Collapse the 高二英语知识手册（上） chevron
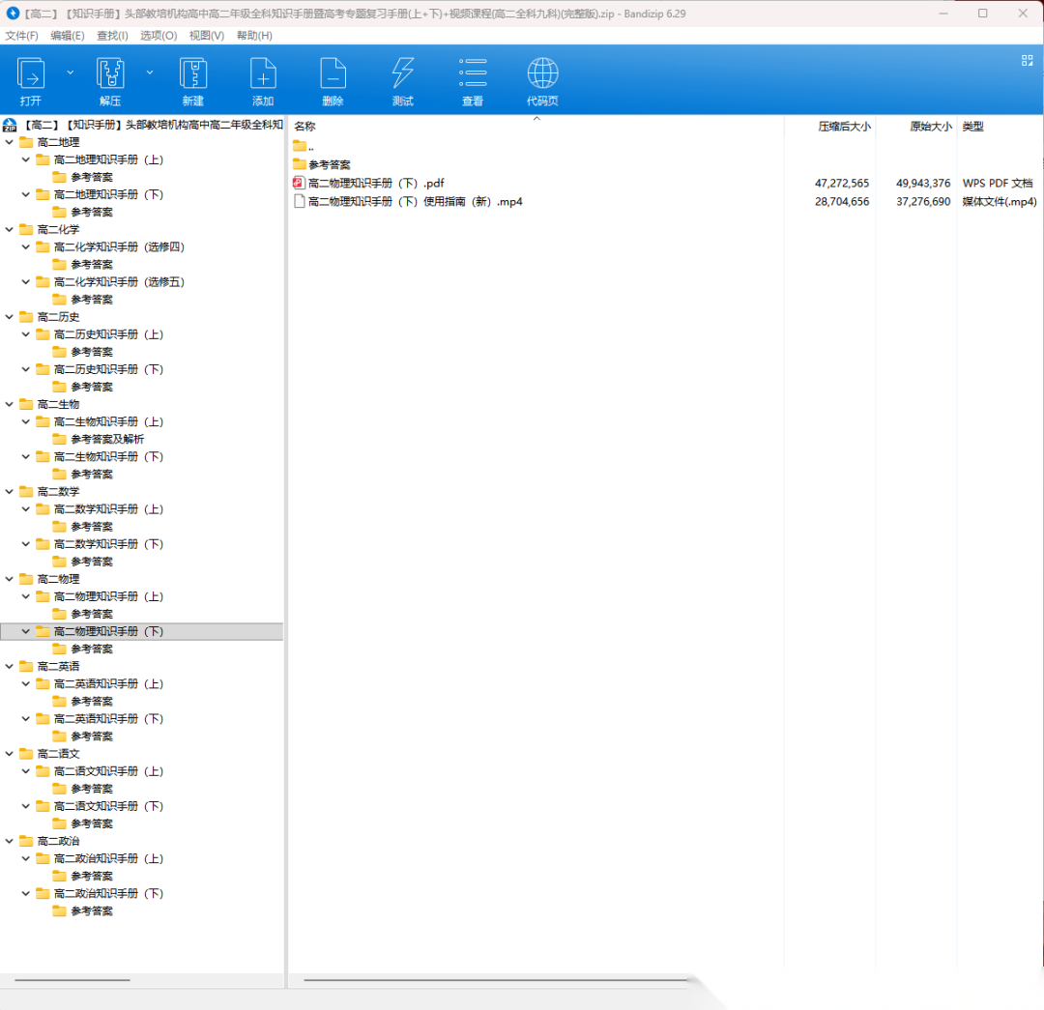 26,683
